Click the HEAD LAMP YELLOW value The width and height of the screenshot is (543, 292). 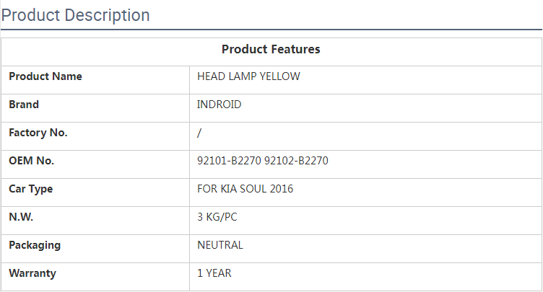click(x=248, y=76)
